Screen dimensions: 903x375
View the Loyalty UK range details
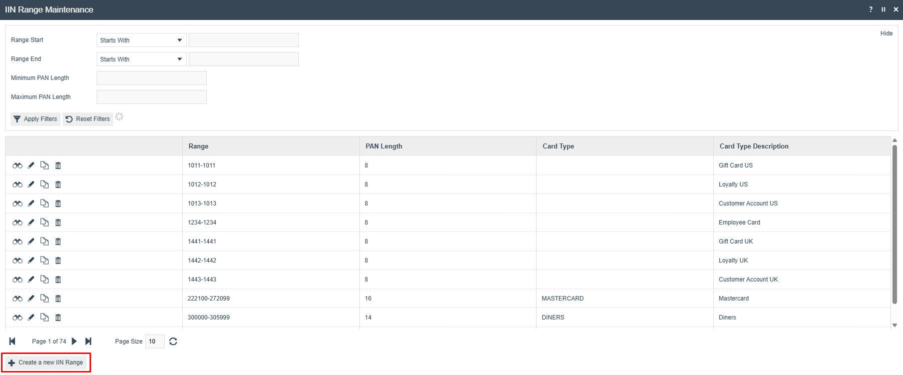(18, 260)
